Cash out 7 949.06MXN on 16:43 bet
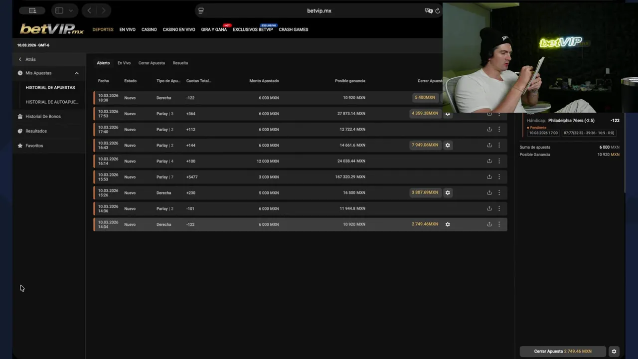The image size is (638, 359). coord(425,145)
